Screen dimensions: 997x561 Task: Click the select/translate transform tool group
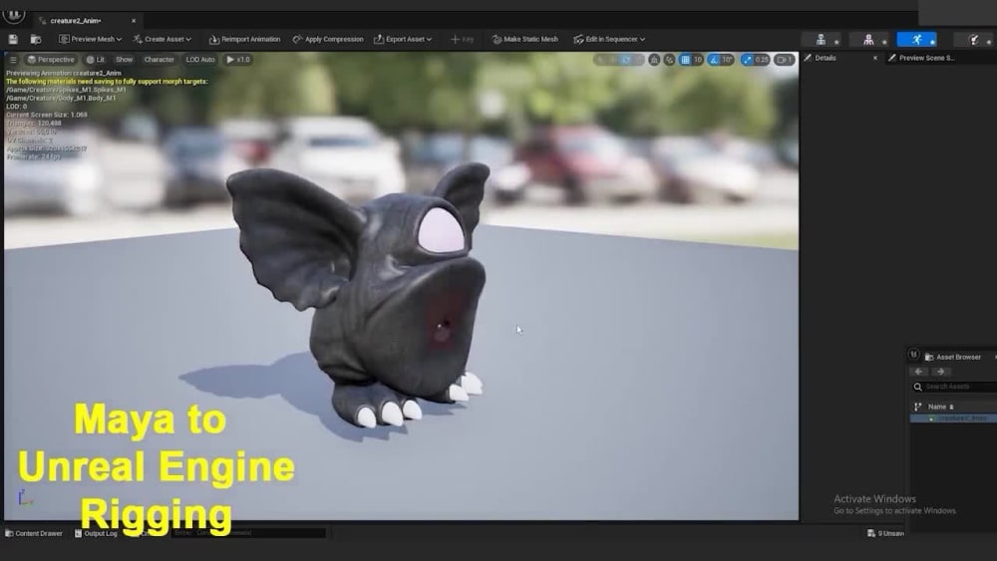pos(619,60)
